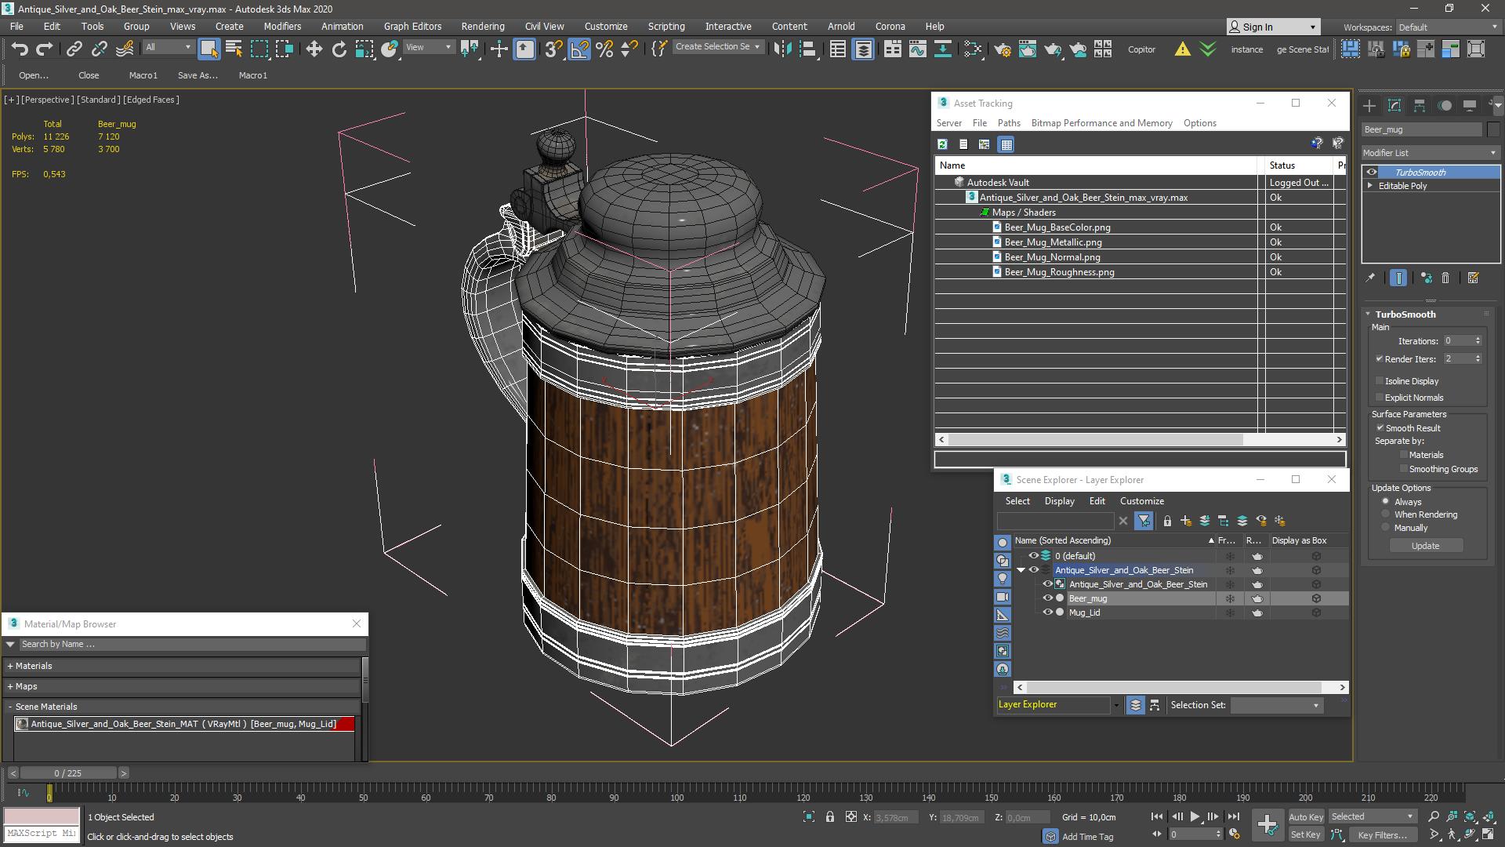Screen dimensions: 1505x847
Task: Click Remove modifier trash icon
Action: pos(1445,278)
